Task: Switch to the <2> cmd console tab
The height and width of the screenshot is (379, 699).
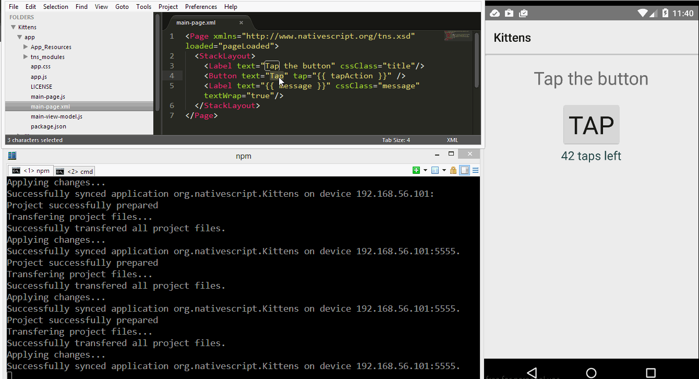Action: (75, 171)
